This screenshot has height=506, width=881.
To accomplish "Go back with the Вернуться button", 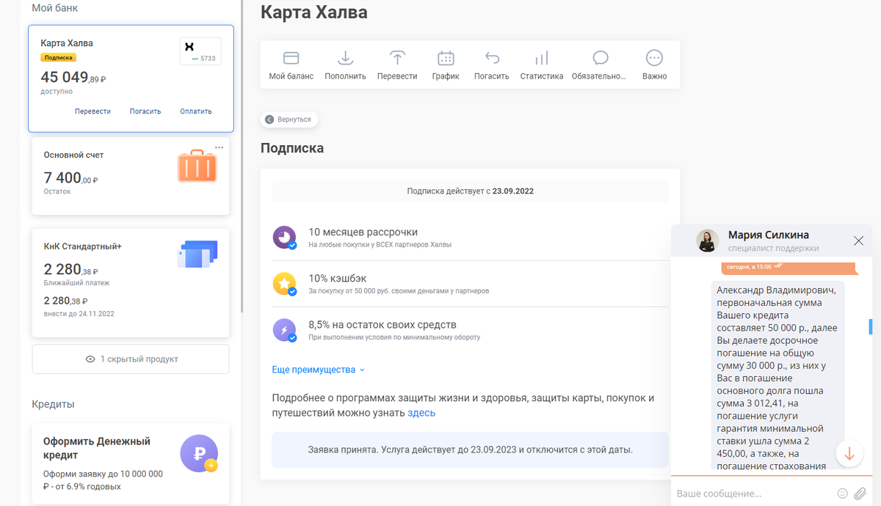I will click(289, 120).
